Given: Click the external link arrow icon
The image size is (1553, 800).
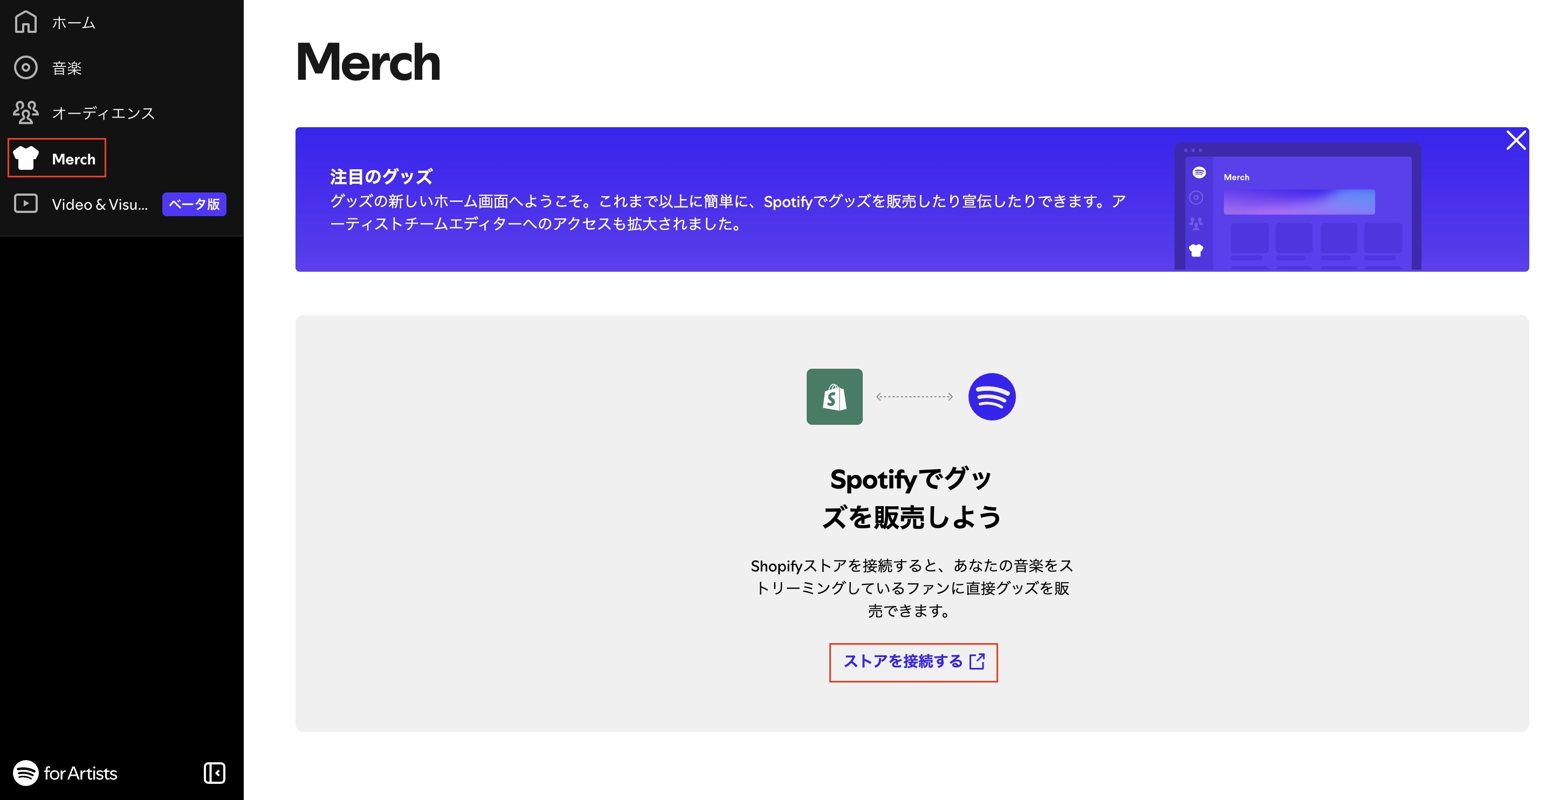Looking at the screenshot, I should (977, 661).
